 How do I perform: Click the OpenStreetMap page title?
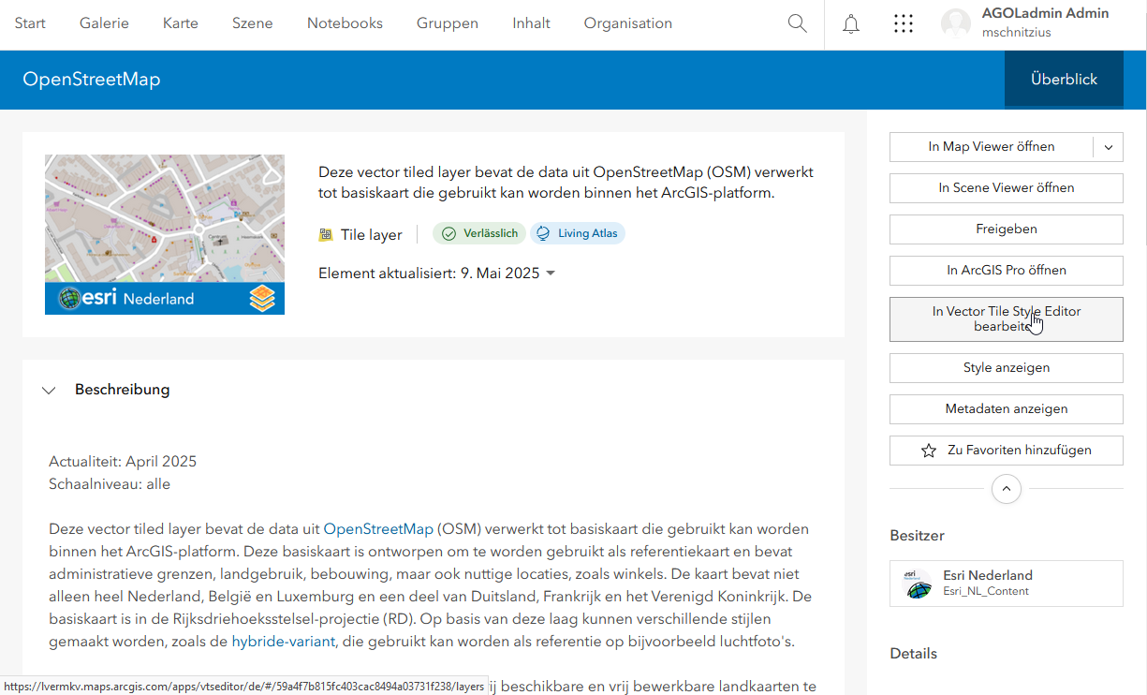coord(92,80)
